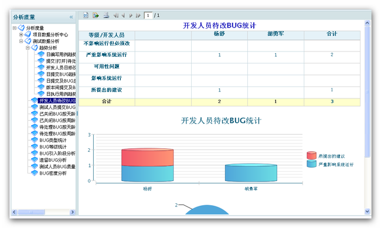Screen dimensions: 381x228
Task: Click the folder icon beside 测试数据分析
Action: 28,41
